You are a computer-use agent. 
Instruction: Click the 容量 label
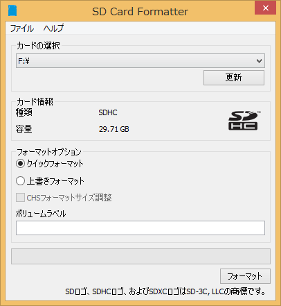24,129
